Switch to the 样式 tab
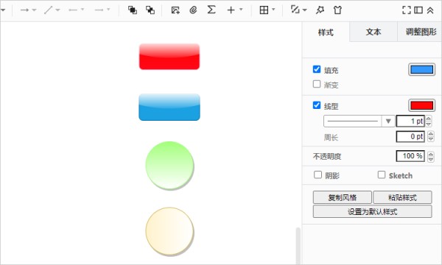This screenshot has width=442, height=265. coord(326,32)
